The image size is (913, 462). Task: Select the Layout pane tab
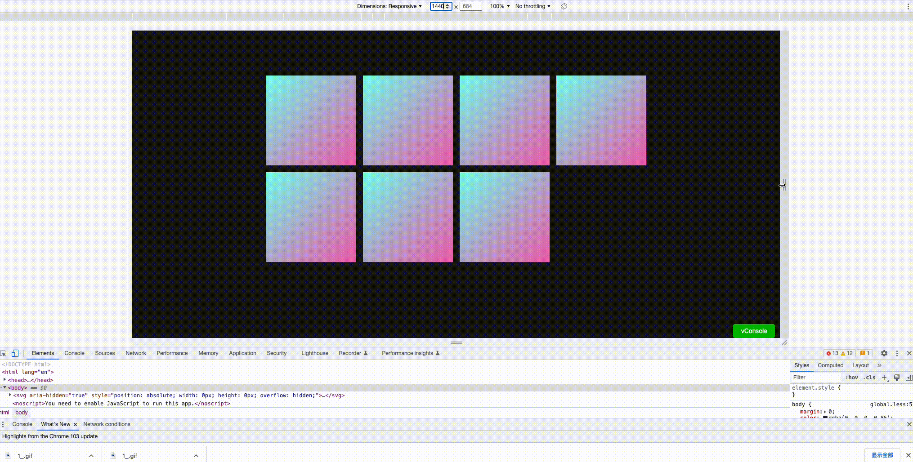point(860,365)
